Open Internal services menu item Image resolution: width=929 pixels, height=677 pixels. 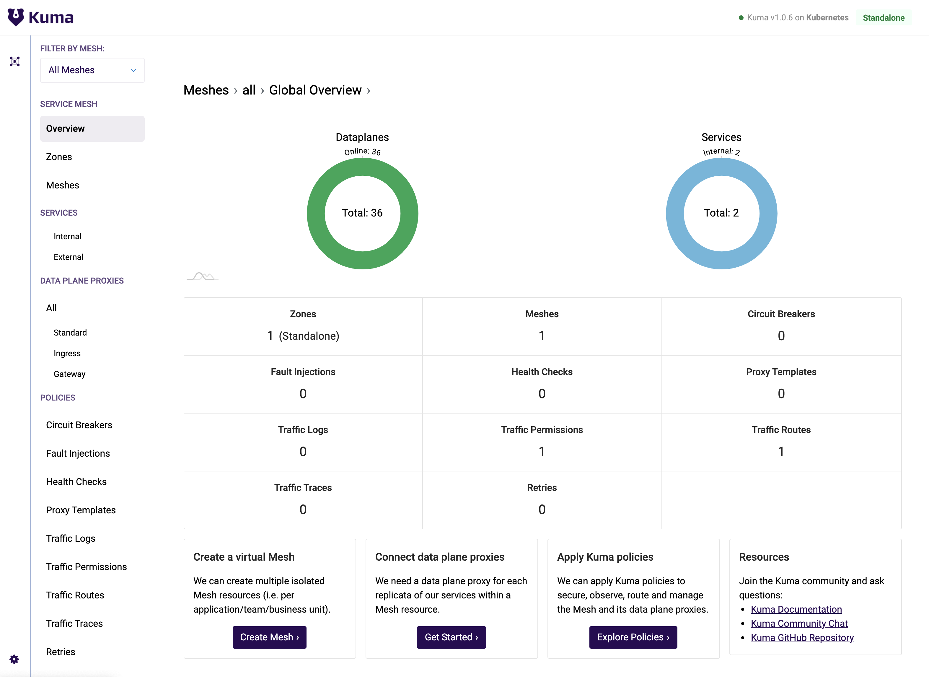pyautogui.click(x=68, y=237)
